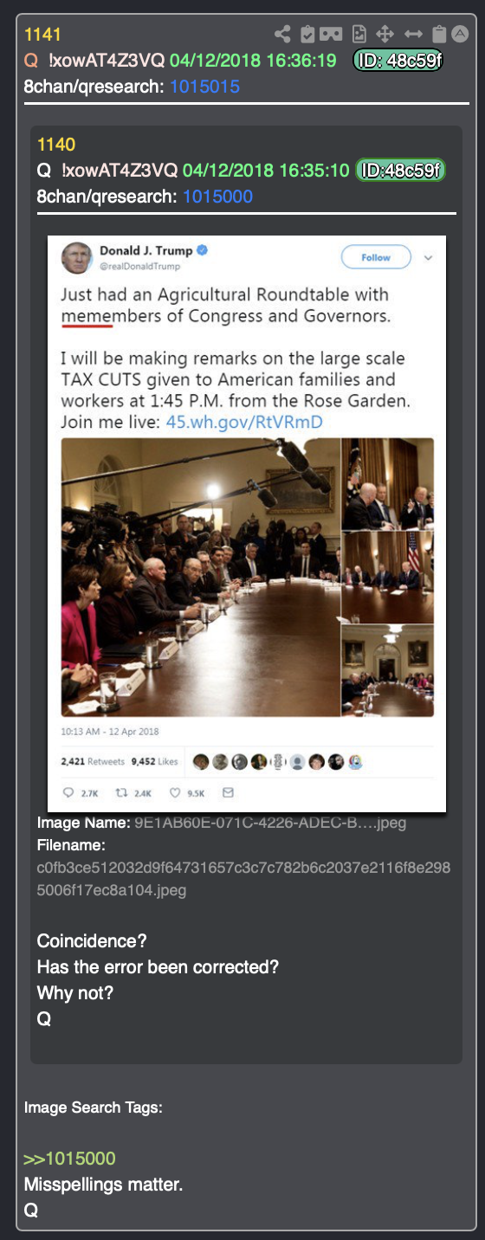Click the heart like icon in tweet
This screenshot has height=1240, width=485.
[174, 792]
